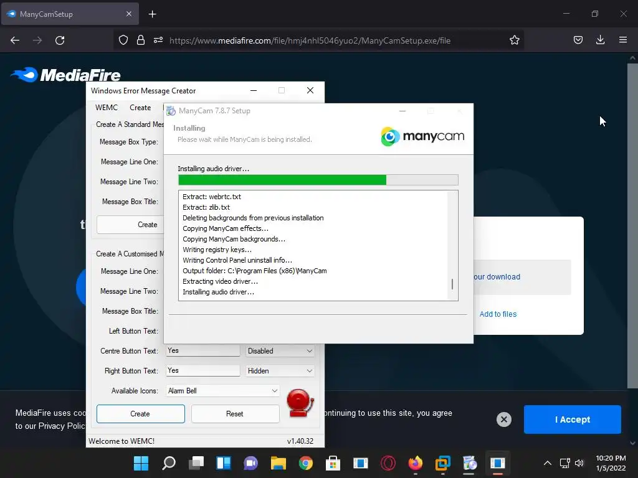Open the clock and date flyout
638x478 pixels.
tap(611, 463)
